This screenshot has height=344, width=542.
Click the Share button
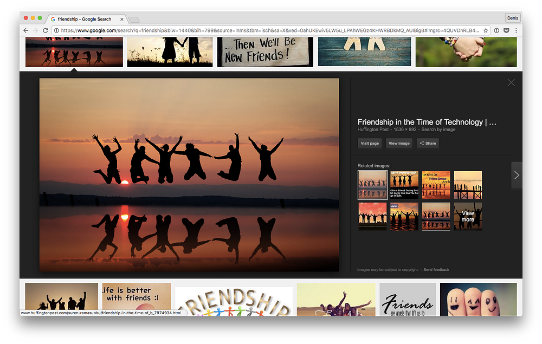pyautogui.click(x=428, y=144)
